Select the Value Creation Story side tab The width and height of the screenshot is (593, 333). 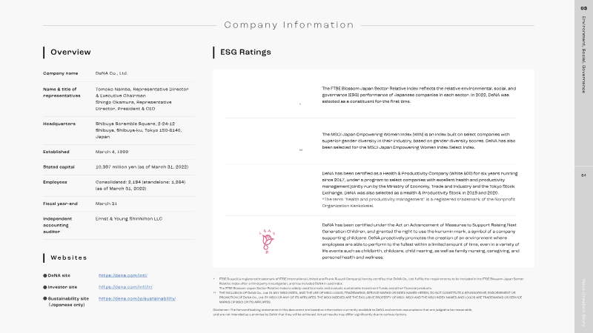coord(583,303)
